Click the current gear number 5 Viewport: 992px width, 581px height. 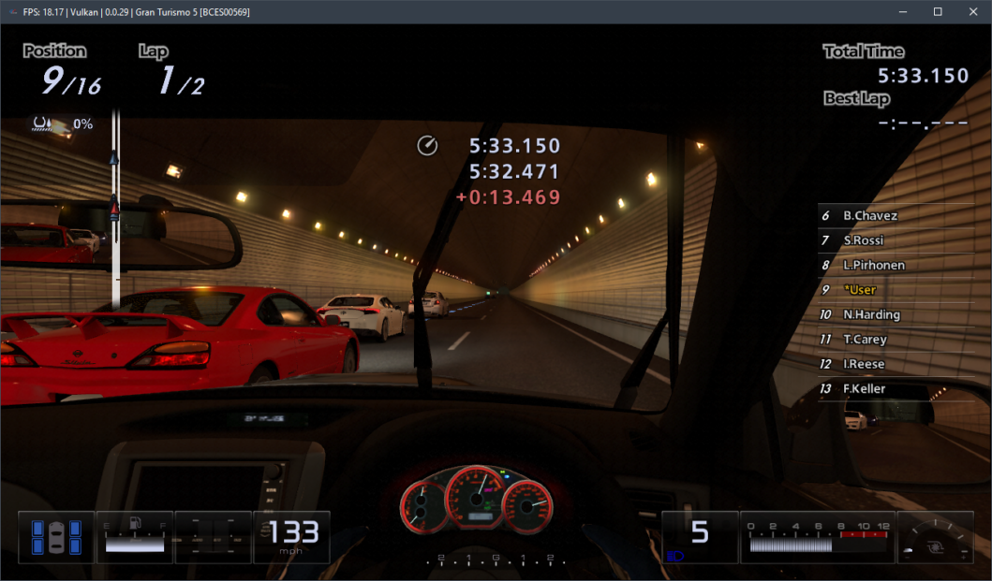699,533
